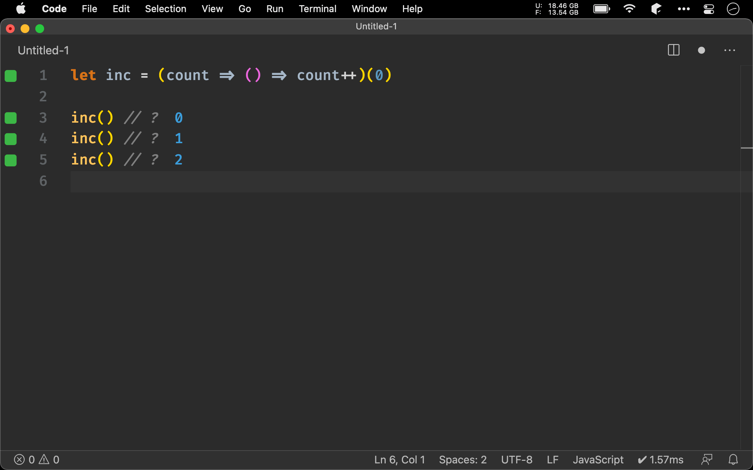This screenshot has width=753, height=470.
Task: Click the split editor icon
Action: [673, 50]
